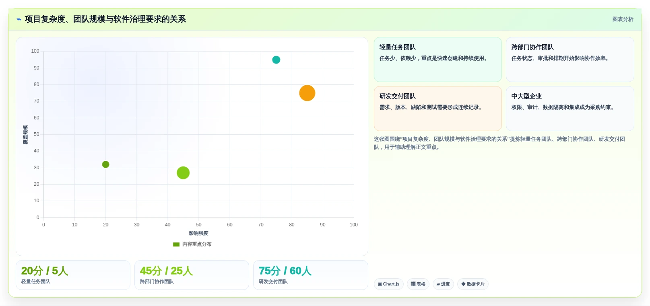Screen dimensions: 650x306
Task: Click the 20分 / 5人 stat card
Action: pos(73,275)
